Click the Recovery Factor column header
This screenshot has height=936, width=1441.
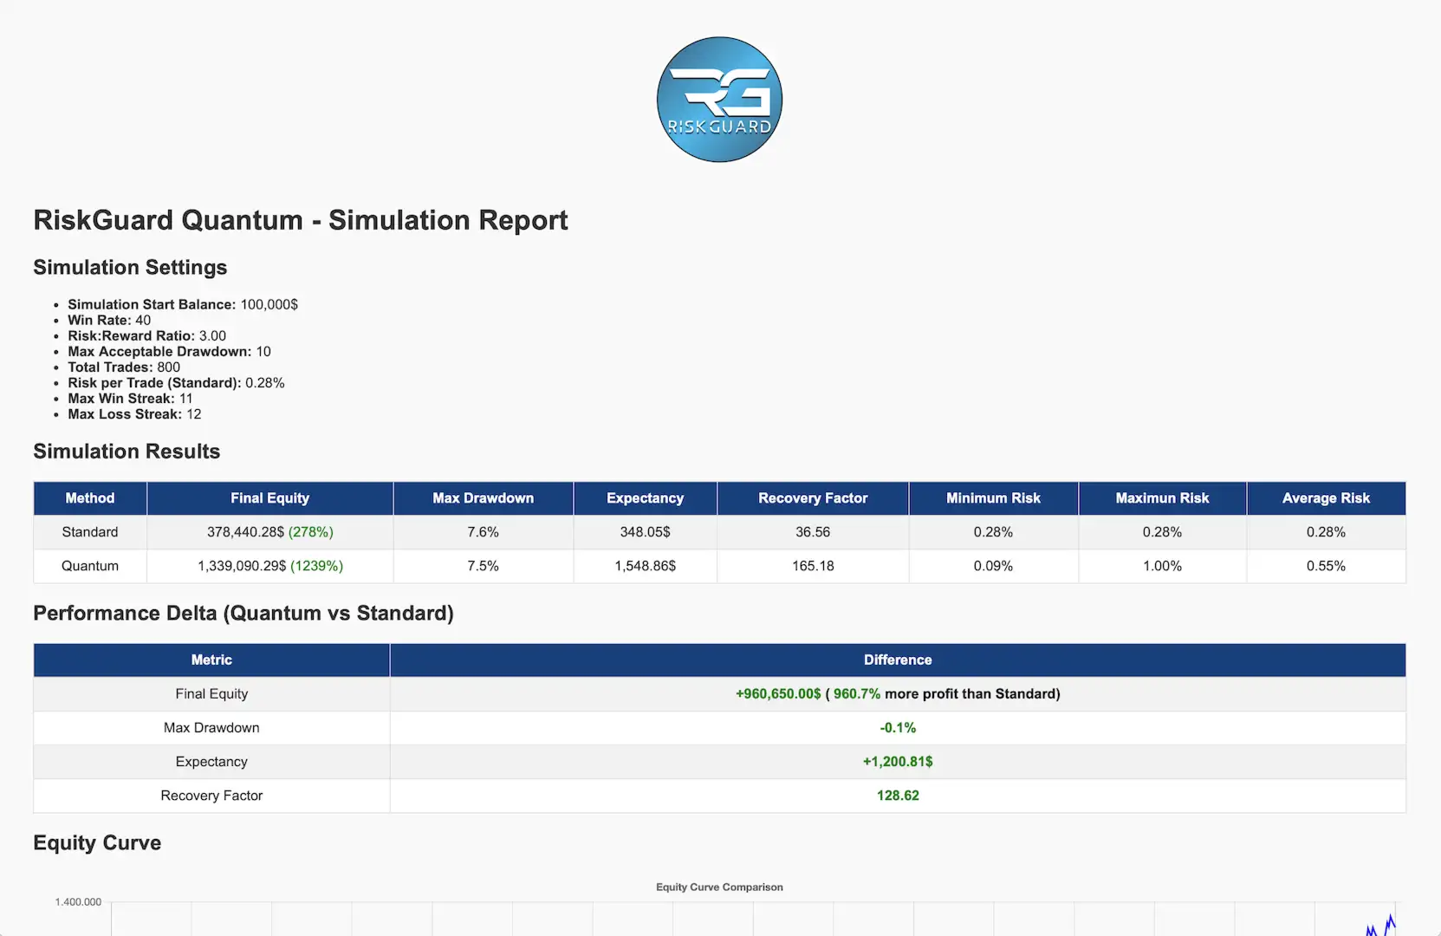[813, 497]
